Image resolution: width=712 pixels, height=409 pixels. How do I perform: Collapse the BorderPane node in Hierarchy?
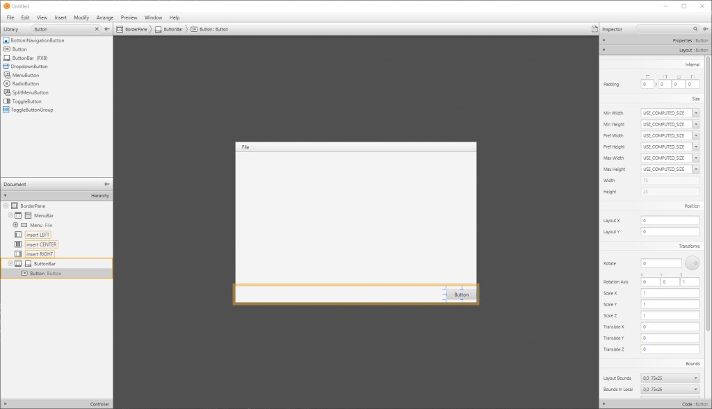point(6,206)
